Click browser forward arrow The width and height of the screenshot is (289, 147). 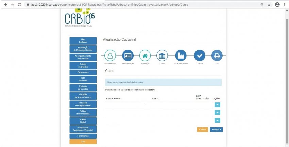click(x=13, y=5)
